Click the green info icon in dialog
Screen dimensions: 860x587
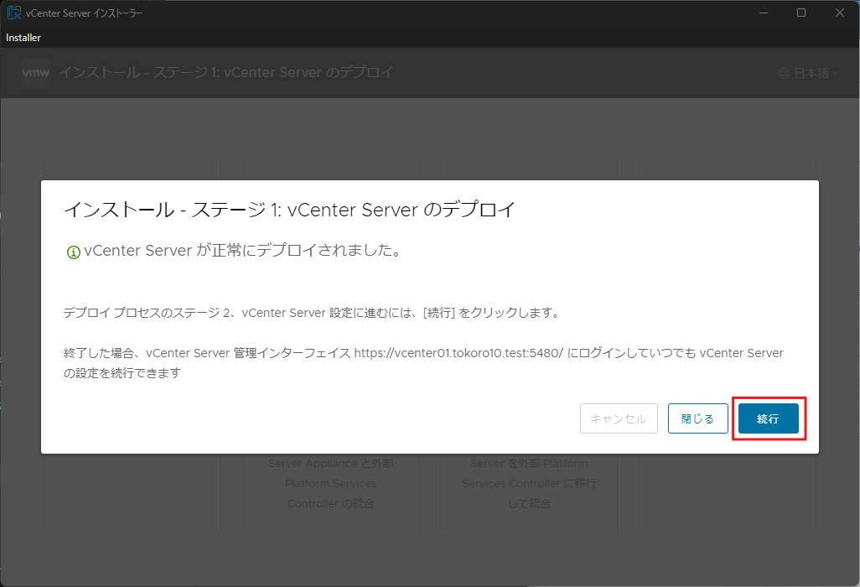pyautogui.click(x=74, y=252)
